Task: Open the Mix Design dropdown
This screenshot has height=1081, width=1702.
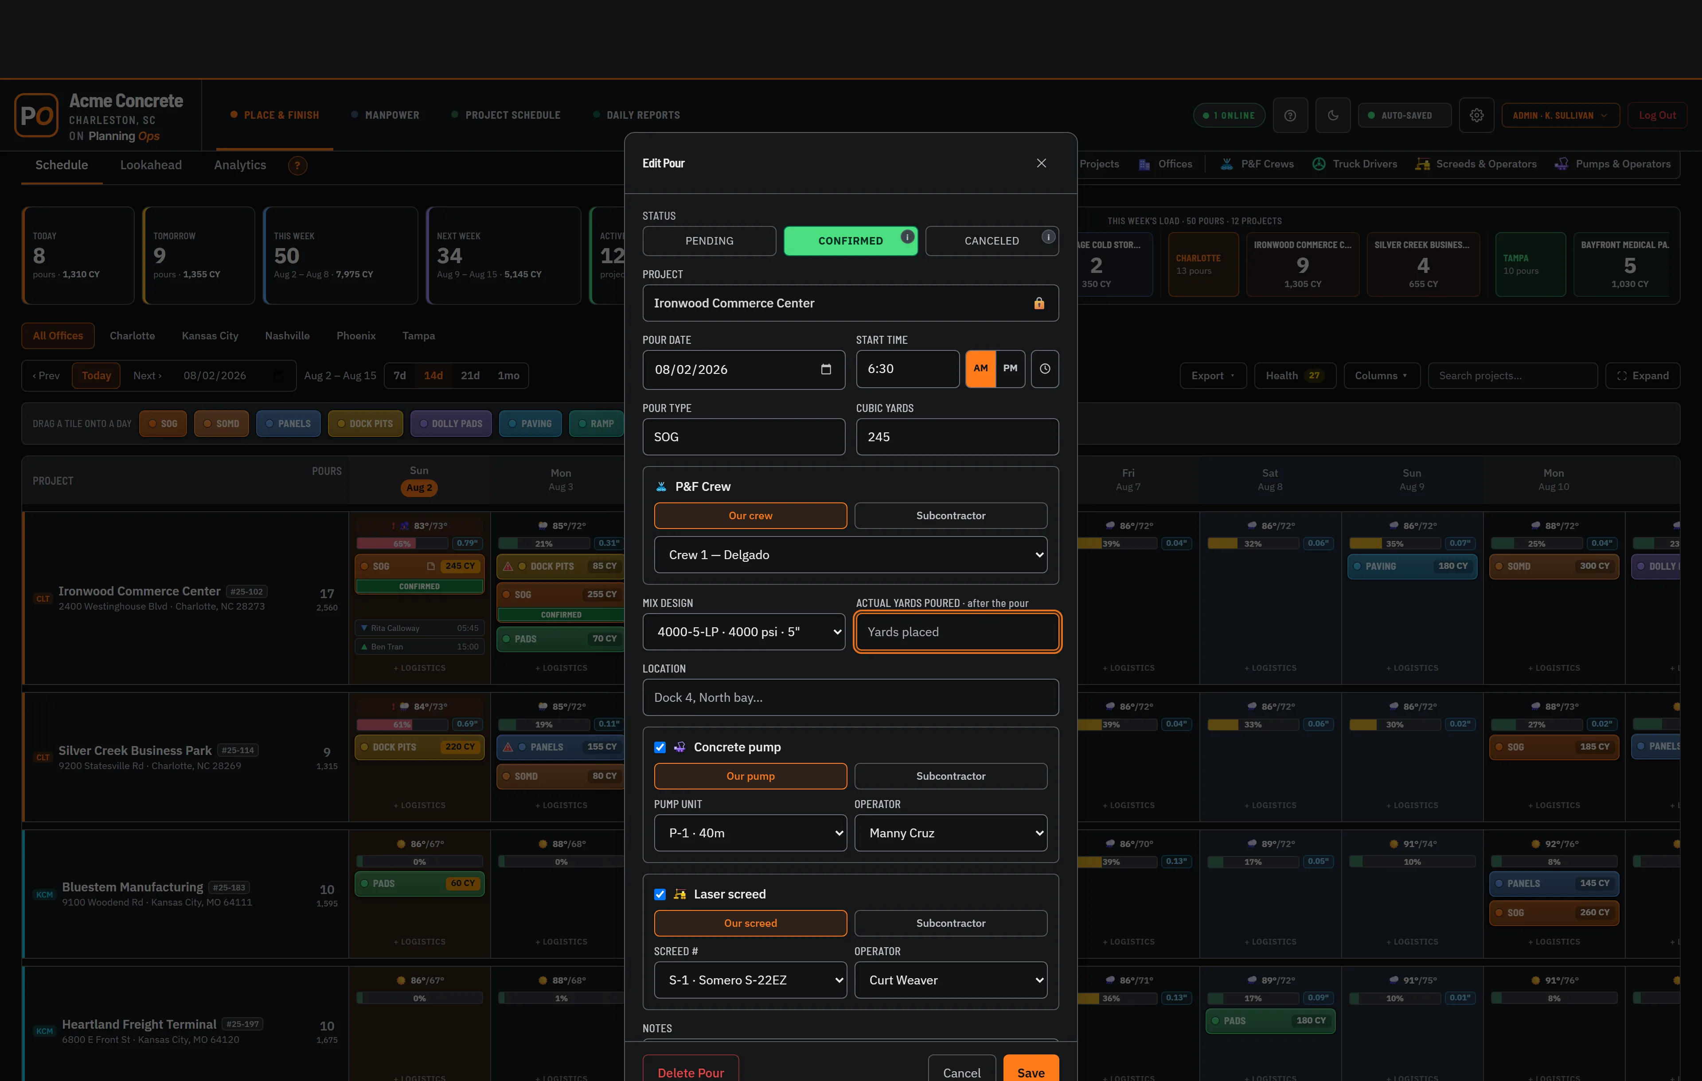Action: pos(744,632)
